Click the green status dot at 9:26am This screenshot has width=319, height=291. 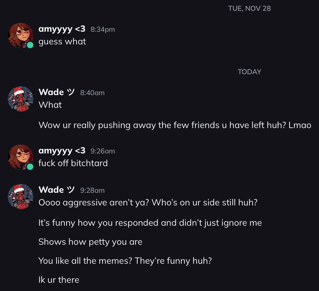(30, 167)
